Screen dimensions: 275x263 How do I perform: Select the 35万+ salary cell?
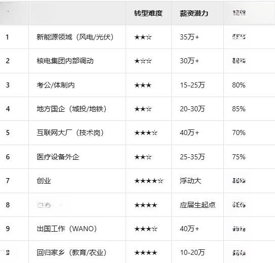198,37
